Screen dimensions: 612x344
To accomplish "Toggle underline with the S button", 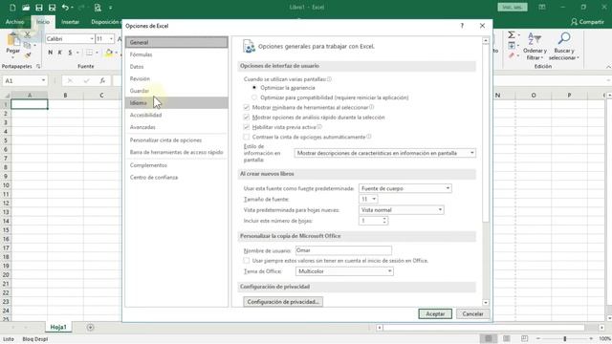I will 70,53.
